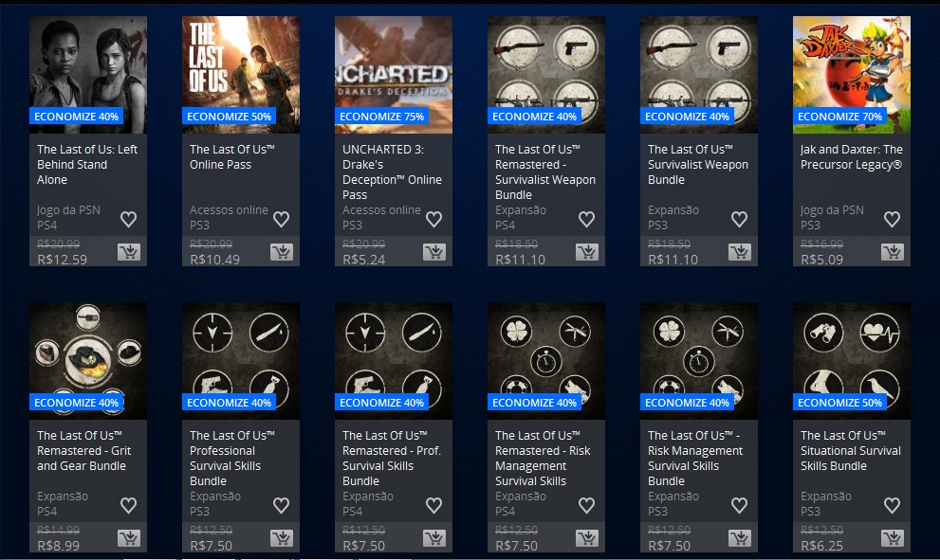Click ECONOMIZE 50% badge on Situational Survival Skills
940x560 pixels.
pyautogui.click(x=839, y=403)
